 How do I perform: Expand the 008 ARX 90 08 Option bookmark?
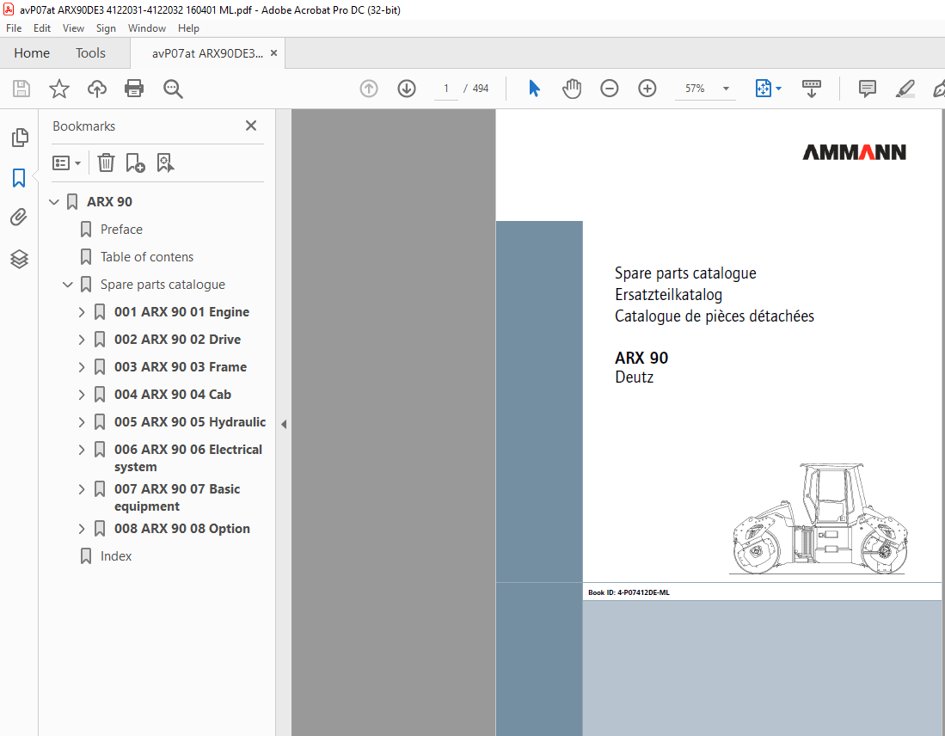82,530
